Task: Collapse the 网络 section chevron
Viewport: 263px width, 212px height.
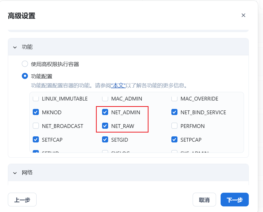Action: click(15, 173)
